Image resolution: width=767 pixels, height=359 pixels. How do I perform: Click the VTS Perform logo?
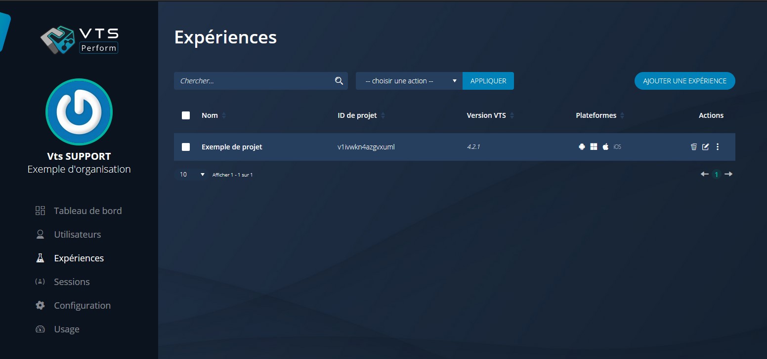(x=79, y=40)
